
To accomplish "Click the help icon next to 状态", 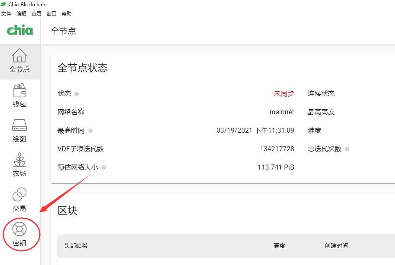I will (x=77, y=94).
